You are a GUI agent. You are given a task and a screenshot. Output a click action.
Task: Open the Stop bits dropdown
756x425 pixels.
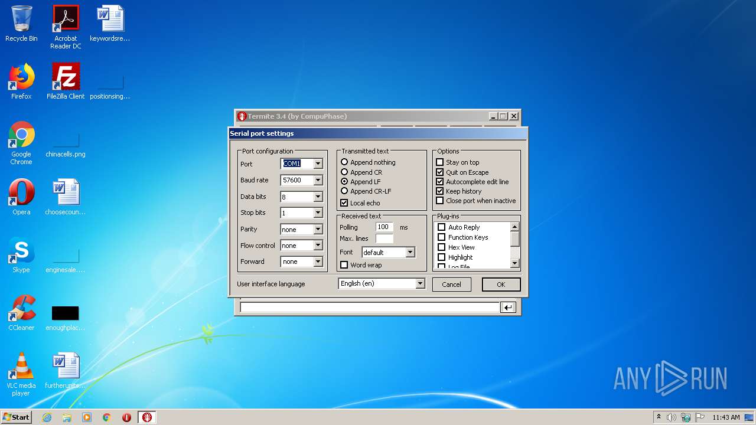coord(318,213)
